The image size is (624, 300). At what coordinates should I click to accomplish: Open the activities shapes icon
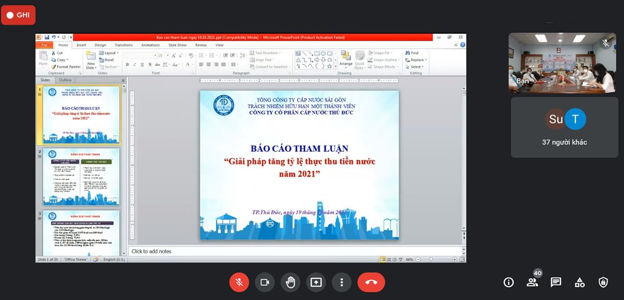[x=580, y=282]
